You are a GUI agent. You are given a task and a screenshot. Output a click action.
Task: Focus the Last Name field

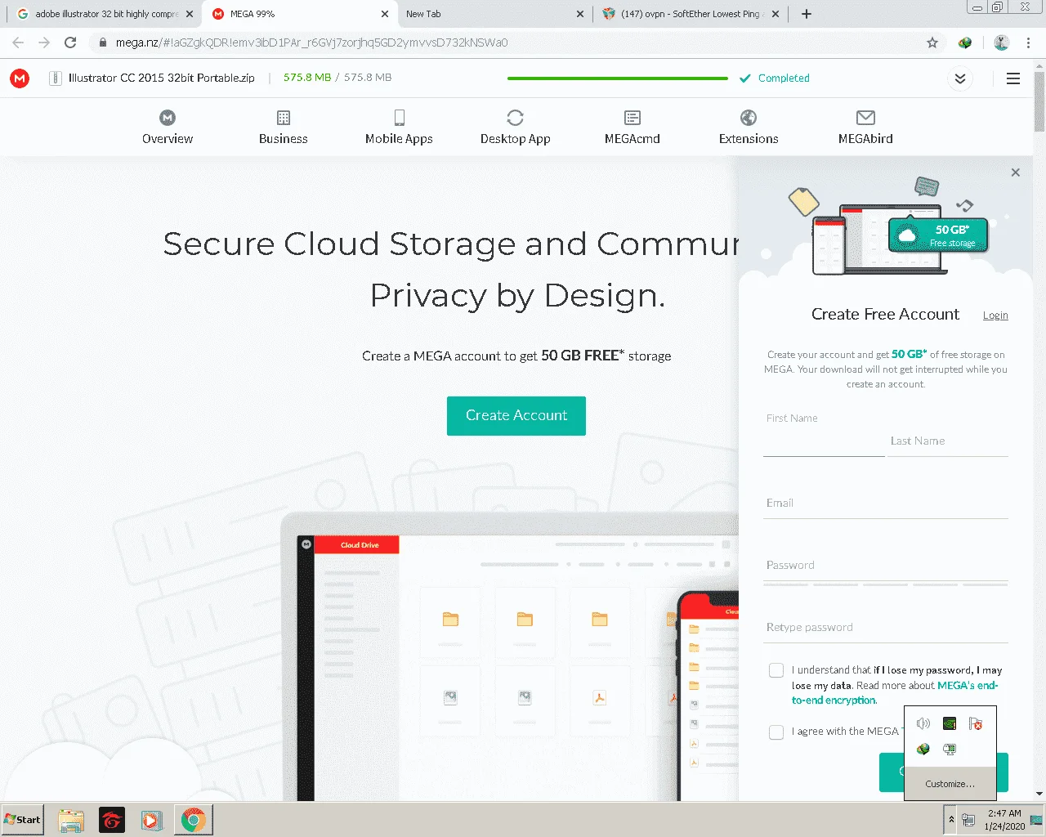click(948, 441)
